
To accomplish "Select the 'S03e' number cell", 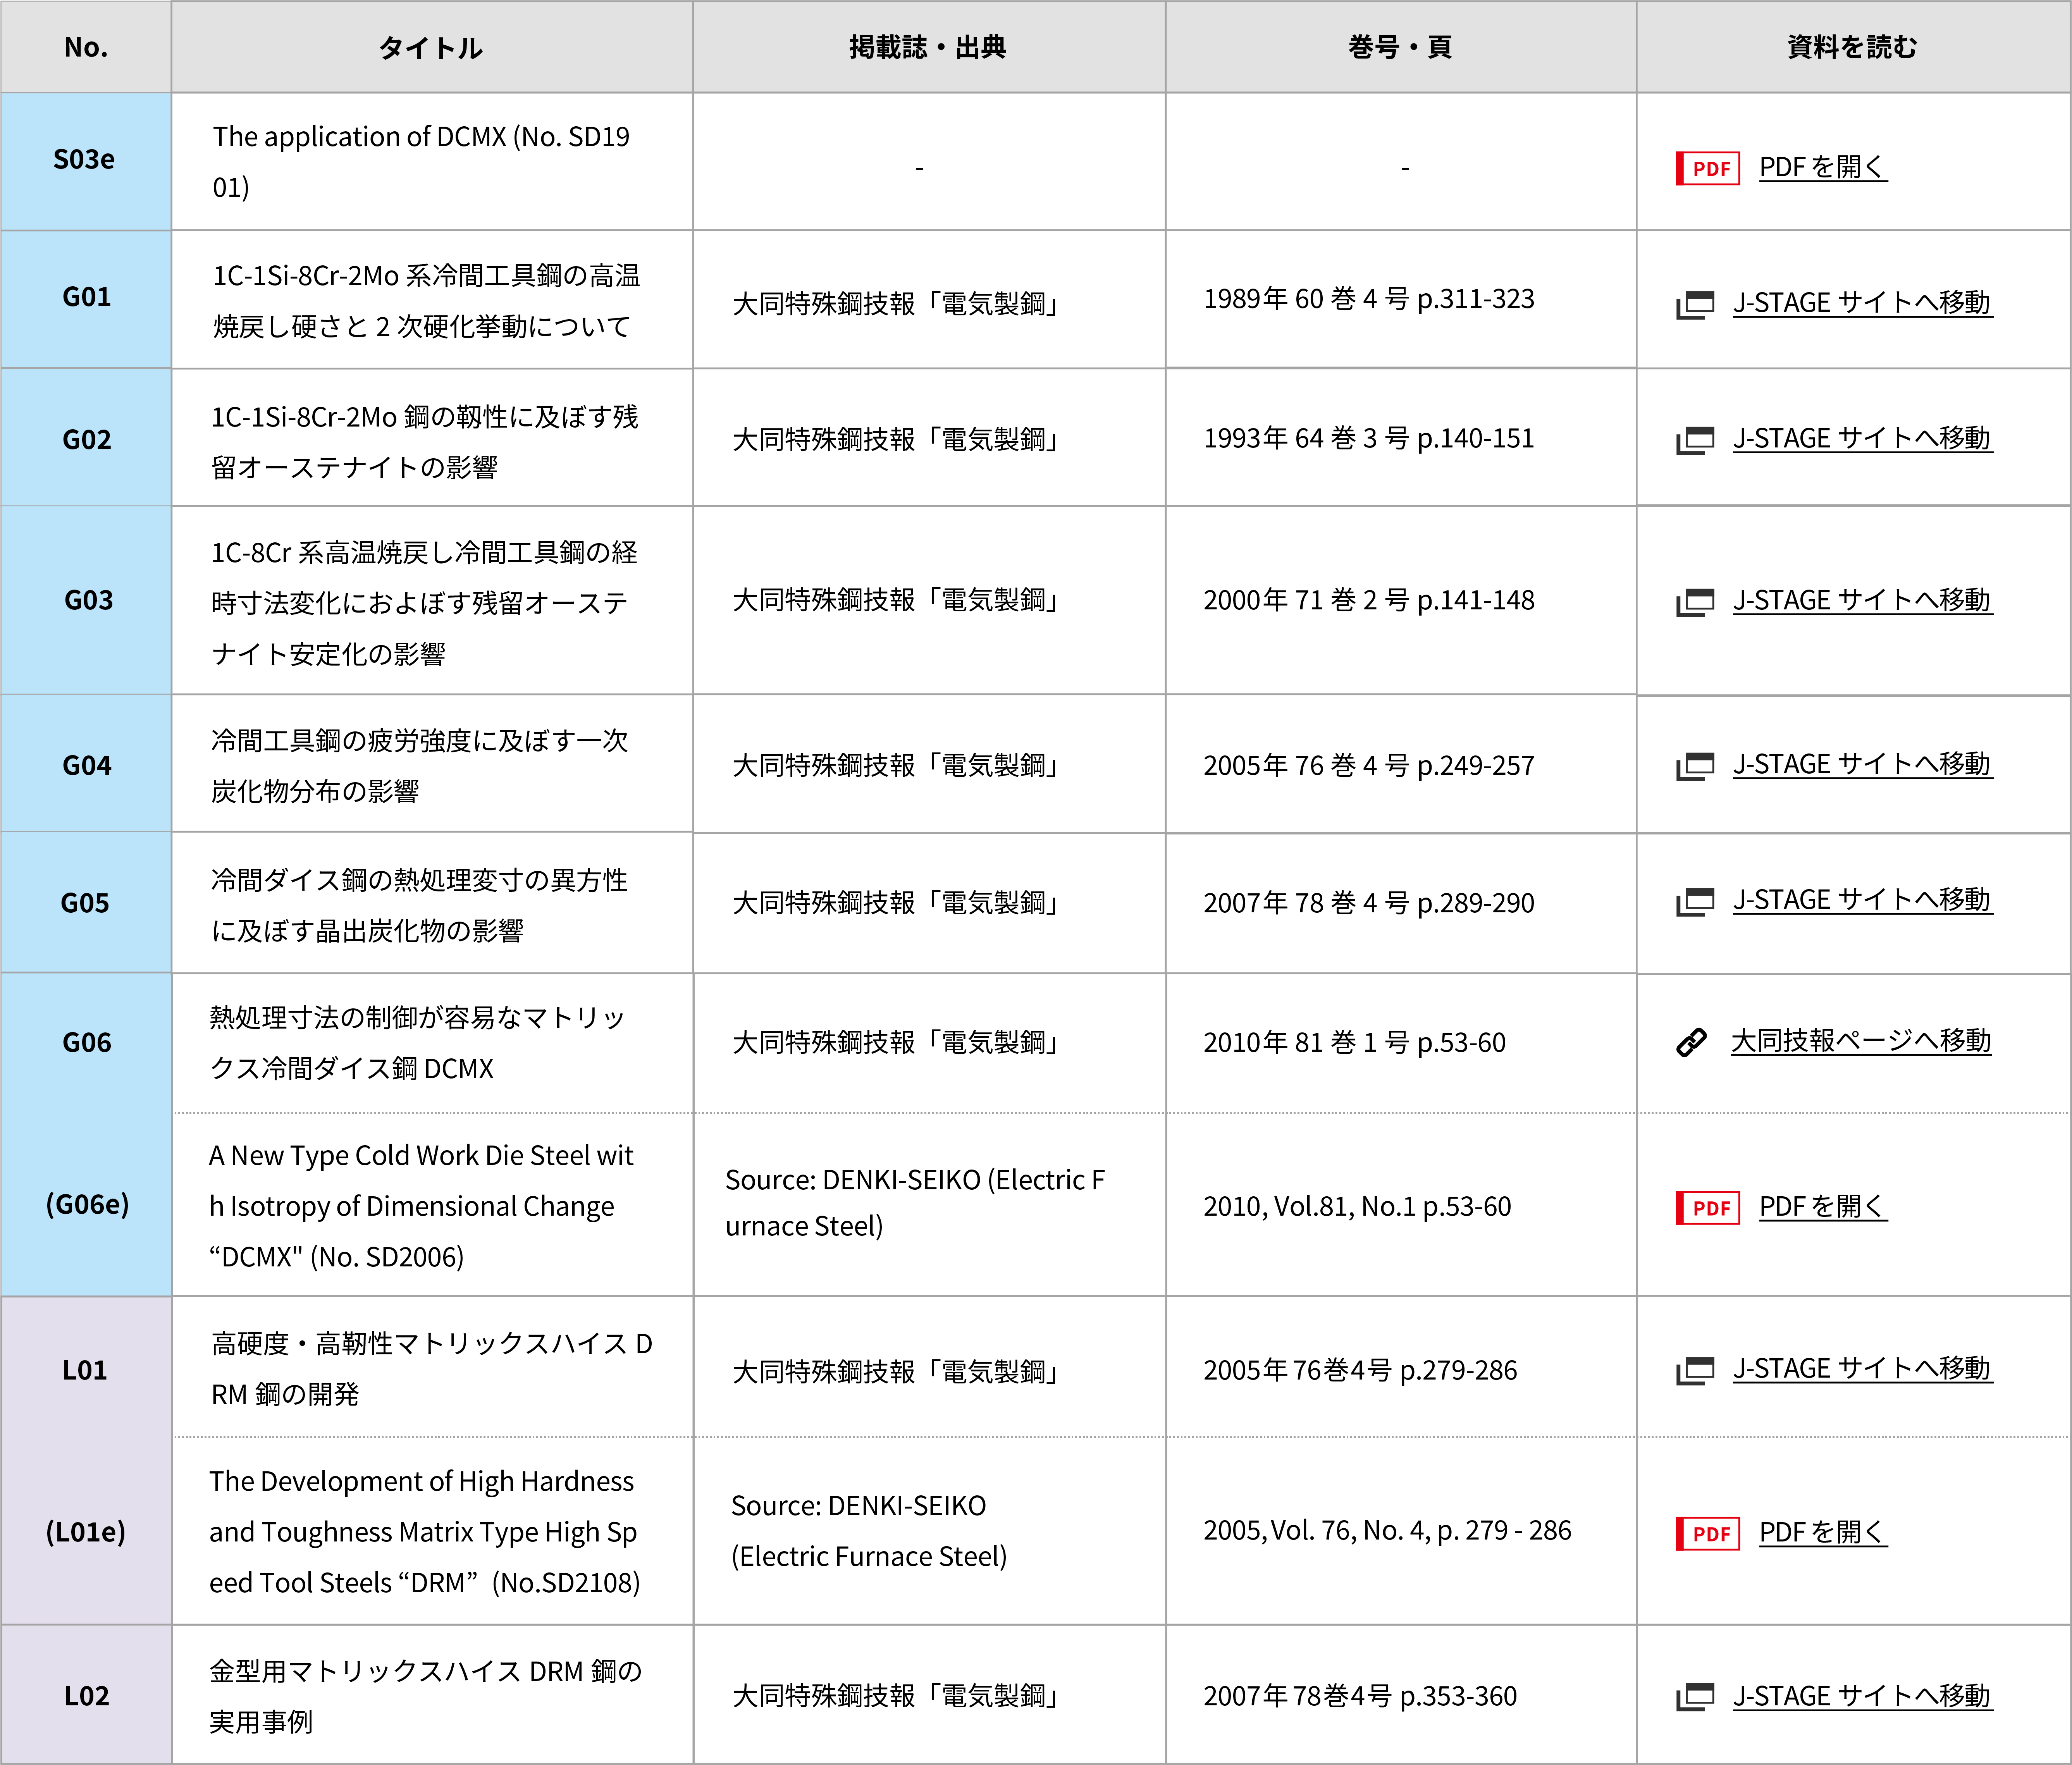I will (86, 161).
